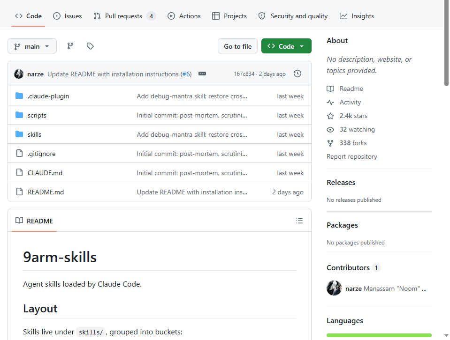Open narze's profile from the commit bar
450x340 pixels.
[x=35, y=74]
